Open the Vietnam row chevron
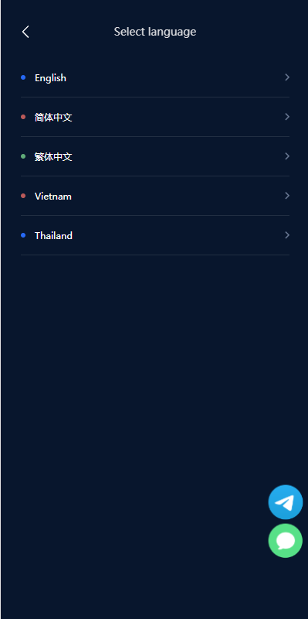 click(x=287, y=196)
